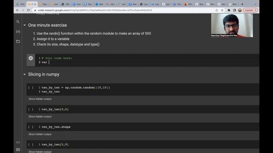The width and height of the screenshot is (273, 153).
Task: Click the address bar URL field
Action: click(x=95, y=10)
